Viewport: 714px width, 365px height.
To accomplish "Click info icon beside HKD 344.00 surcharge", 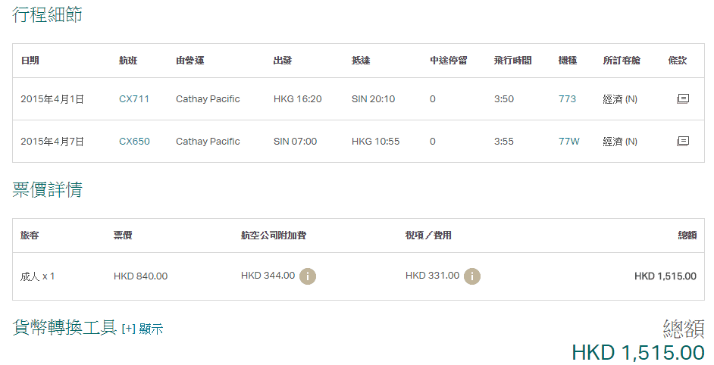I will click(308, 276).
